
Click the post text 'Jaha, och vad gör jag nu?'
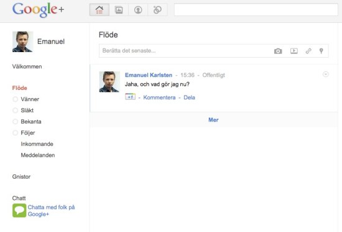pos(157,84)
